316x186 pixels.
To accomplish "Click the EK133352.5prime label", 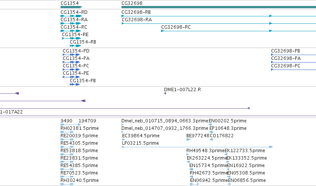I will [x=247, y=158].
